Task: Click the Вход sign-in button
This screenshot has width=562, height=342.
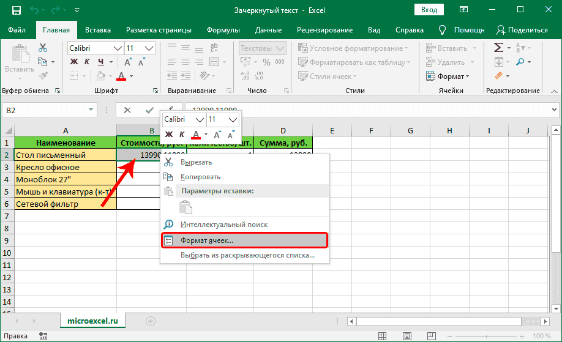Action: click(429, 10)
